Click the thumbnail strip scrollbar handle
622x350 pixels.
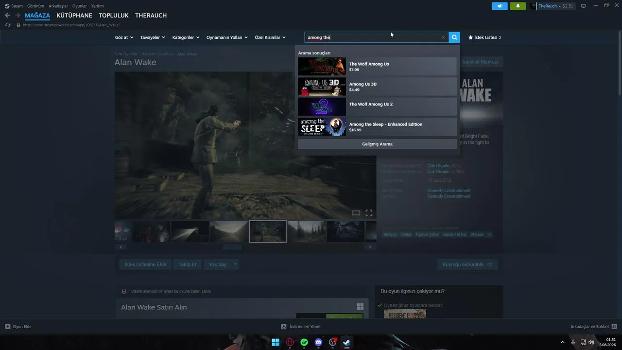[x=232, y=247]
